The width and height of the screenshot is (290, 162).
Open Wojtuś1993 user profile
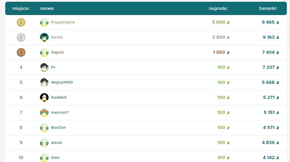[62, 82]
